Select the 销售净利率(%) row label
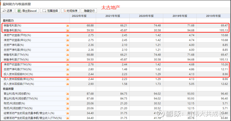Image resolution: width=231 pixels, height=121 pixels. (12, 30)
